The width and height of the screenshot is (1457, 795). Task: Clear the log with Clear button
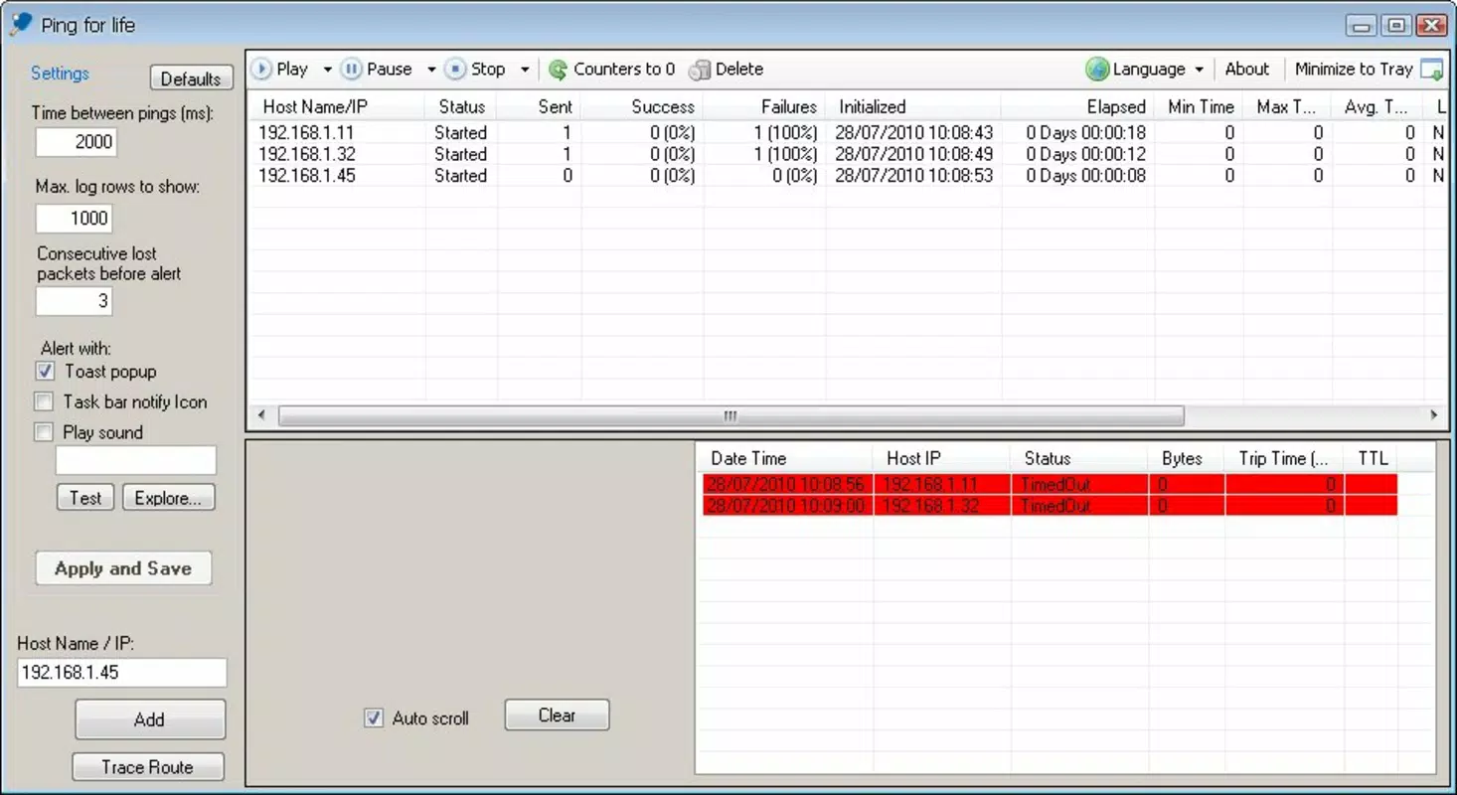coord(557,715)
